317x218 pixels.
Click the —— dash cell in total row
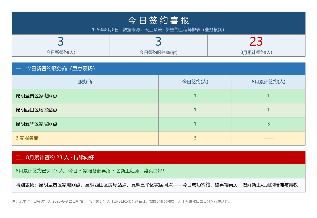click(x=269, y=138)
